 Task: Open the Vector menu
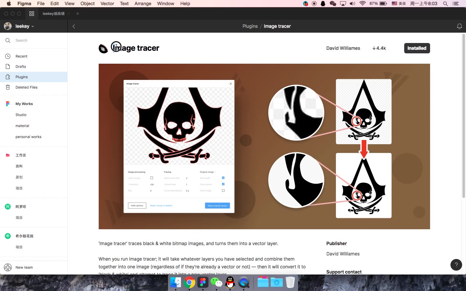coord(107,4)
